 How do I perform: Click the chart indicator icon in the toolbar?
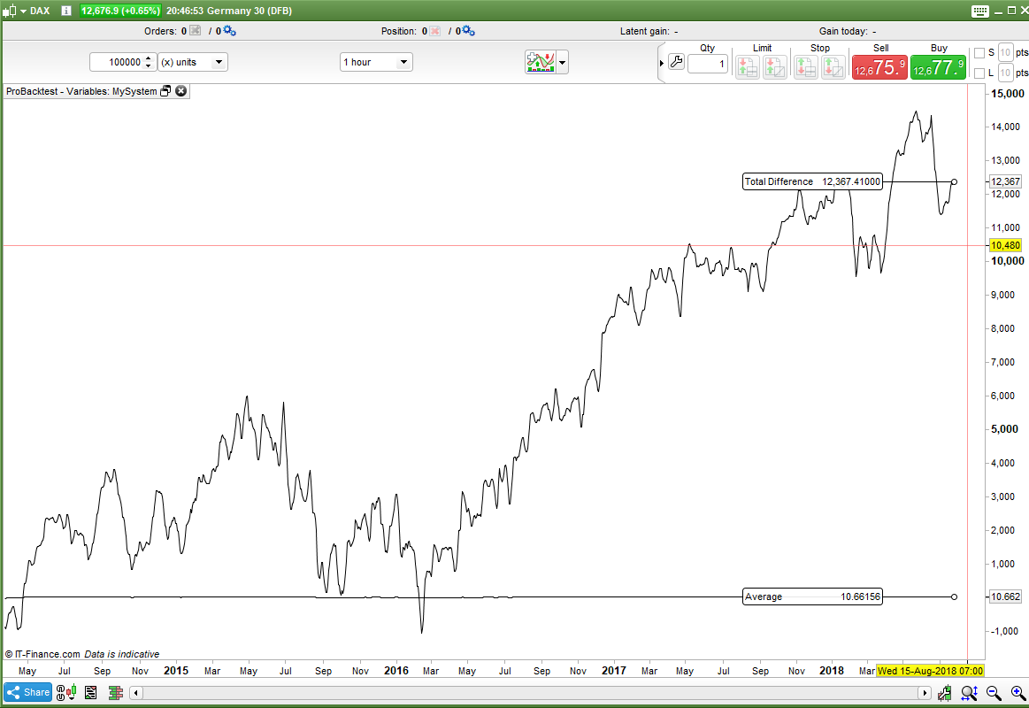(541, 62)
